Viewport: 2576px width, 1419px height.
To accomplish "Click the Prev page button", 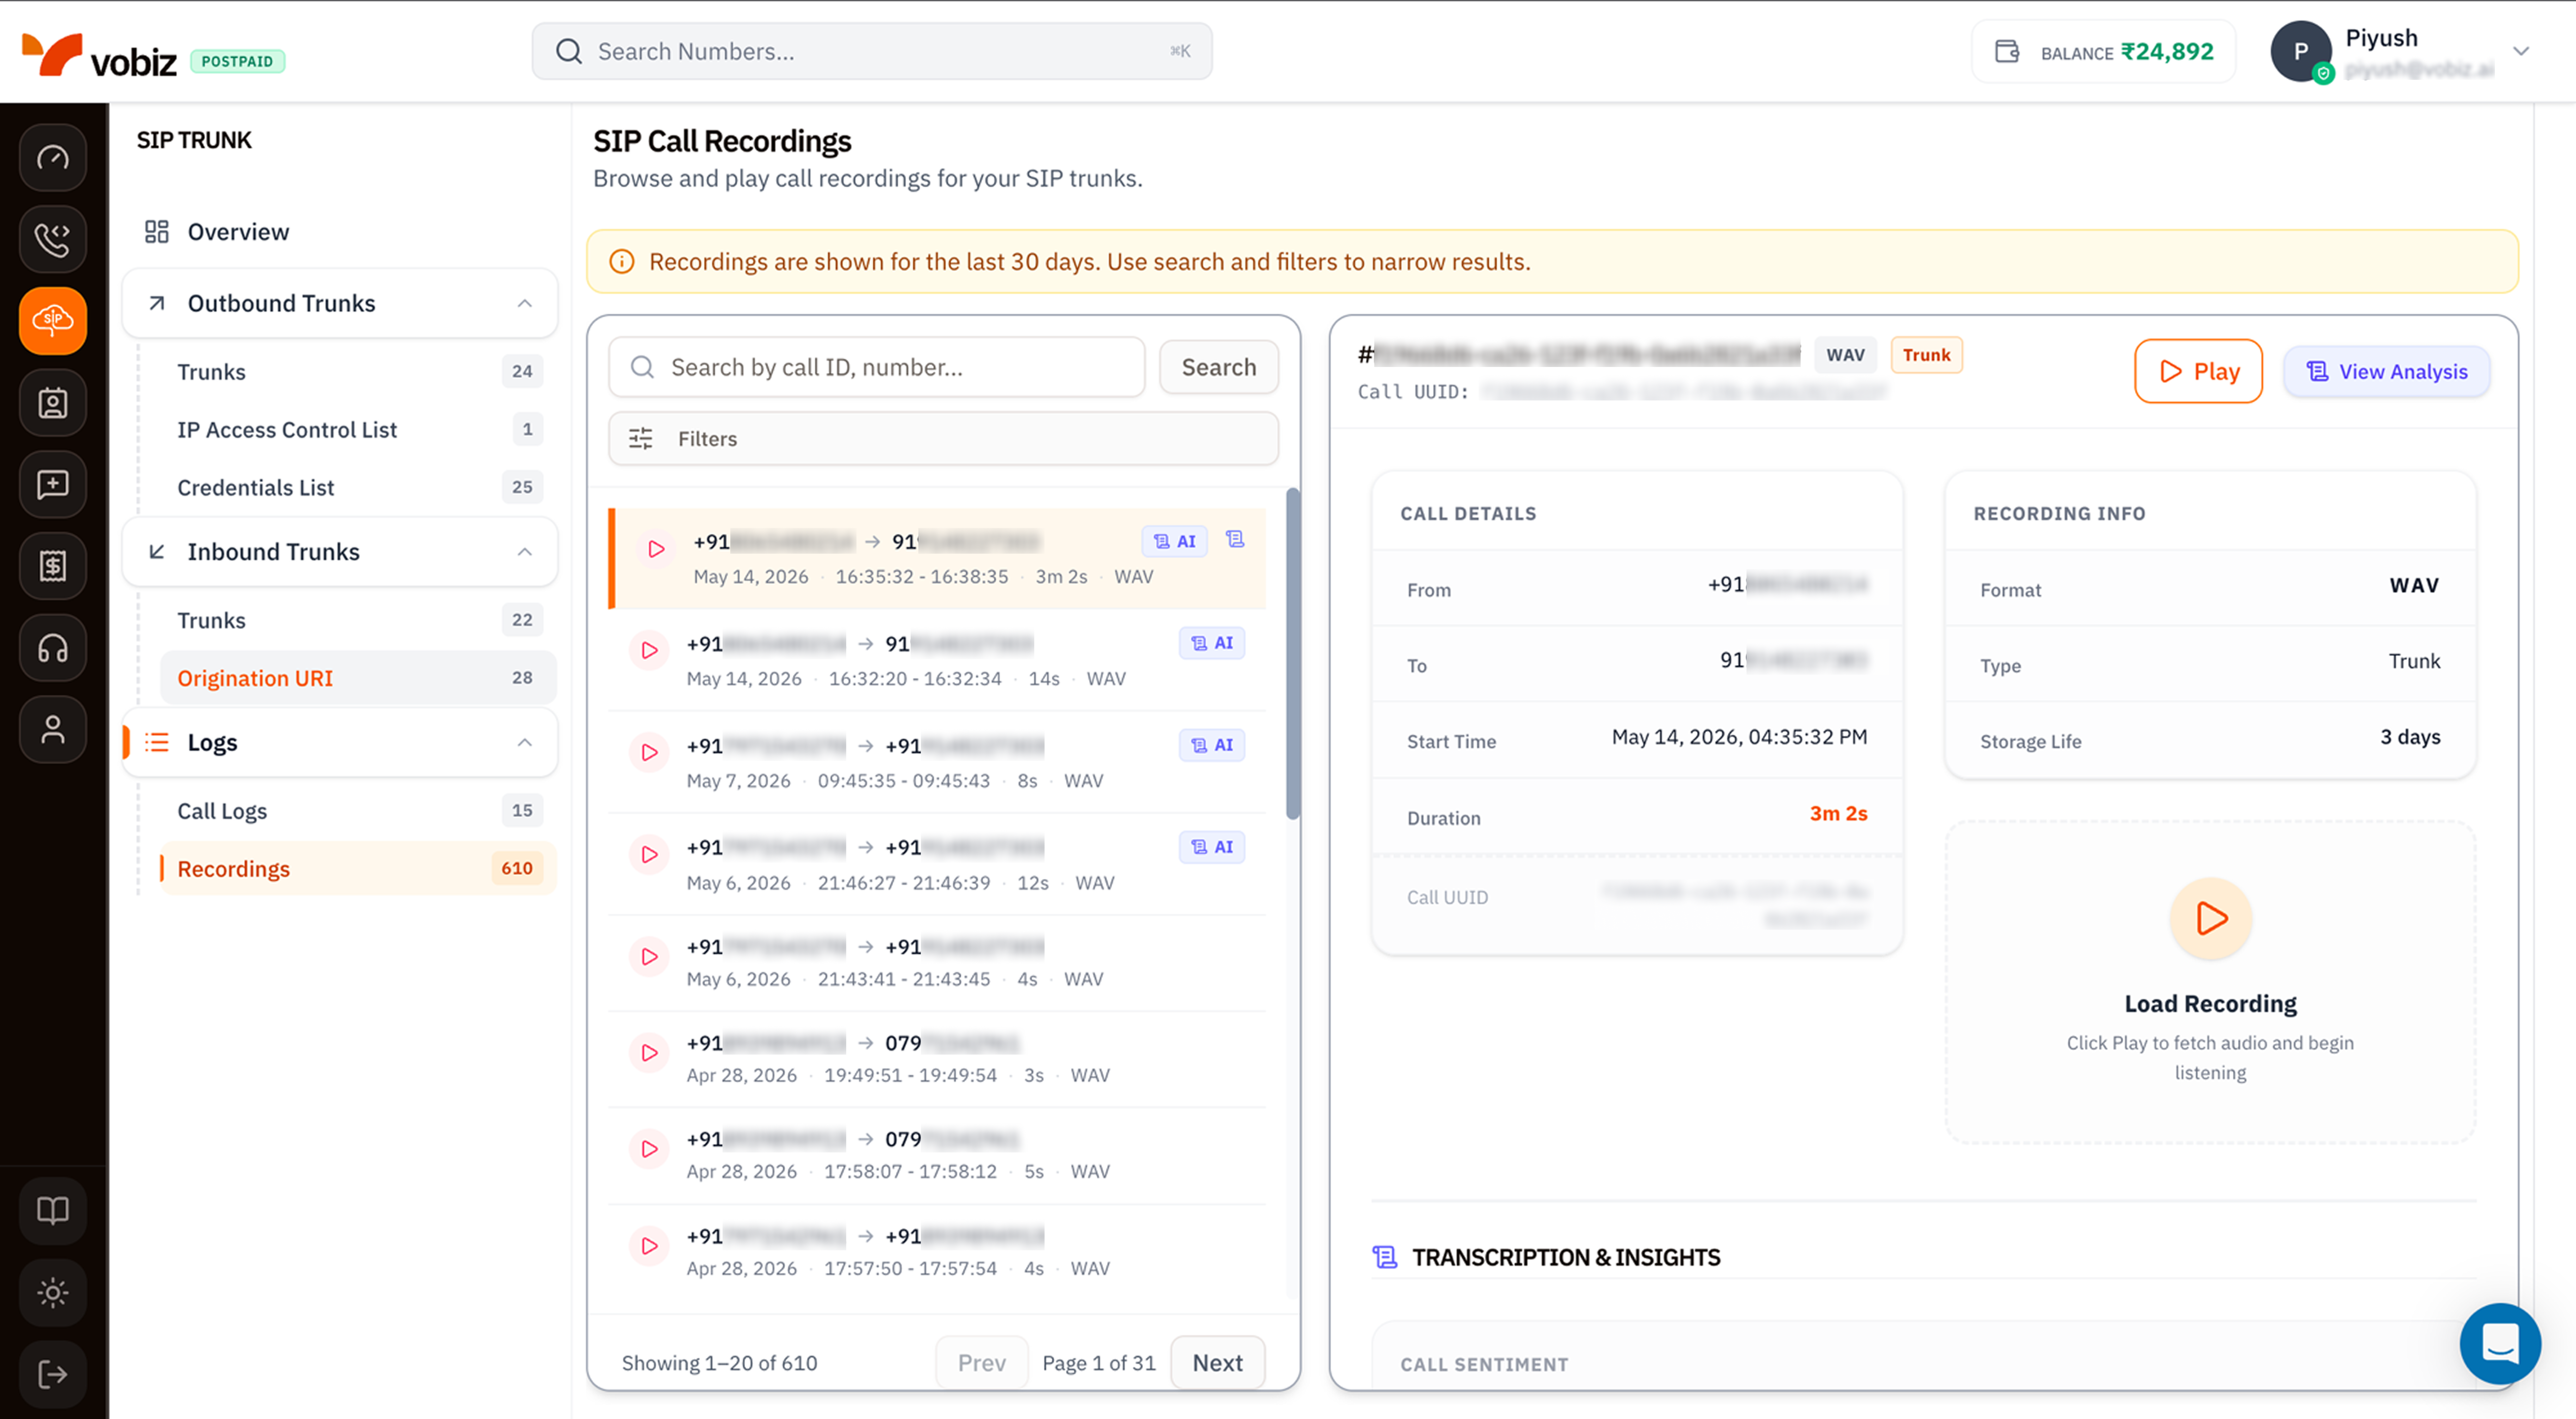I will coord(982,1363).
